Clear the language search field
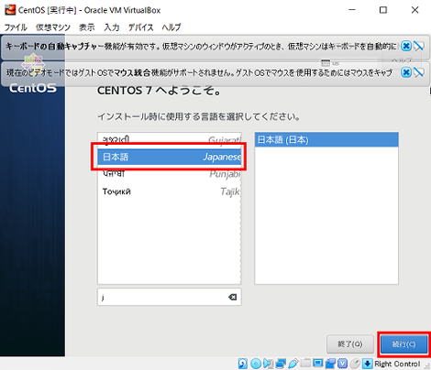Image resolution: width=431 pixels, height=370 pixels. pos(232,297)
